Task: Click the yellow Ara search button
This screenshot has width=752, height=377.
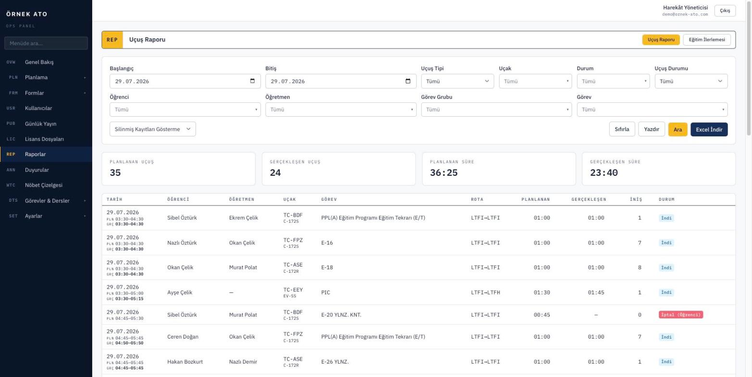Action: coord(678,130)
